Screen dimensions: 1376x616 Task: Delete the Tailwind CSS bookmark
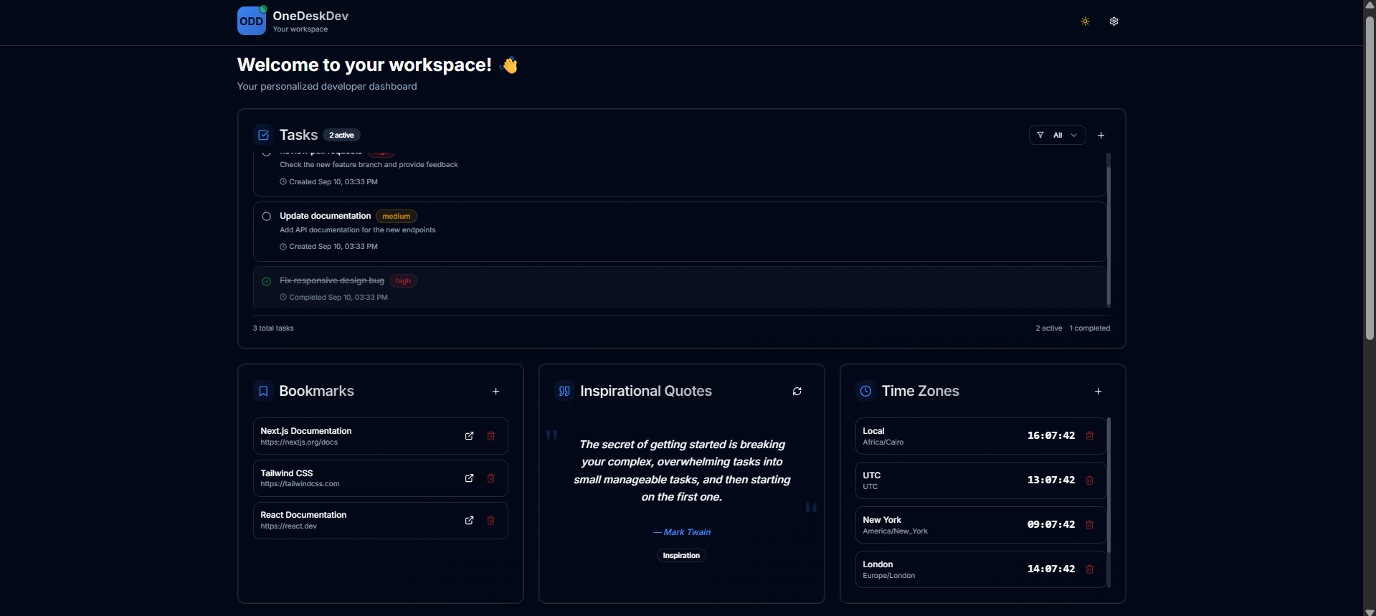click(491, 478)
